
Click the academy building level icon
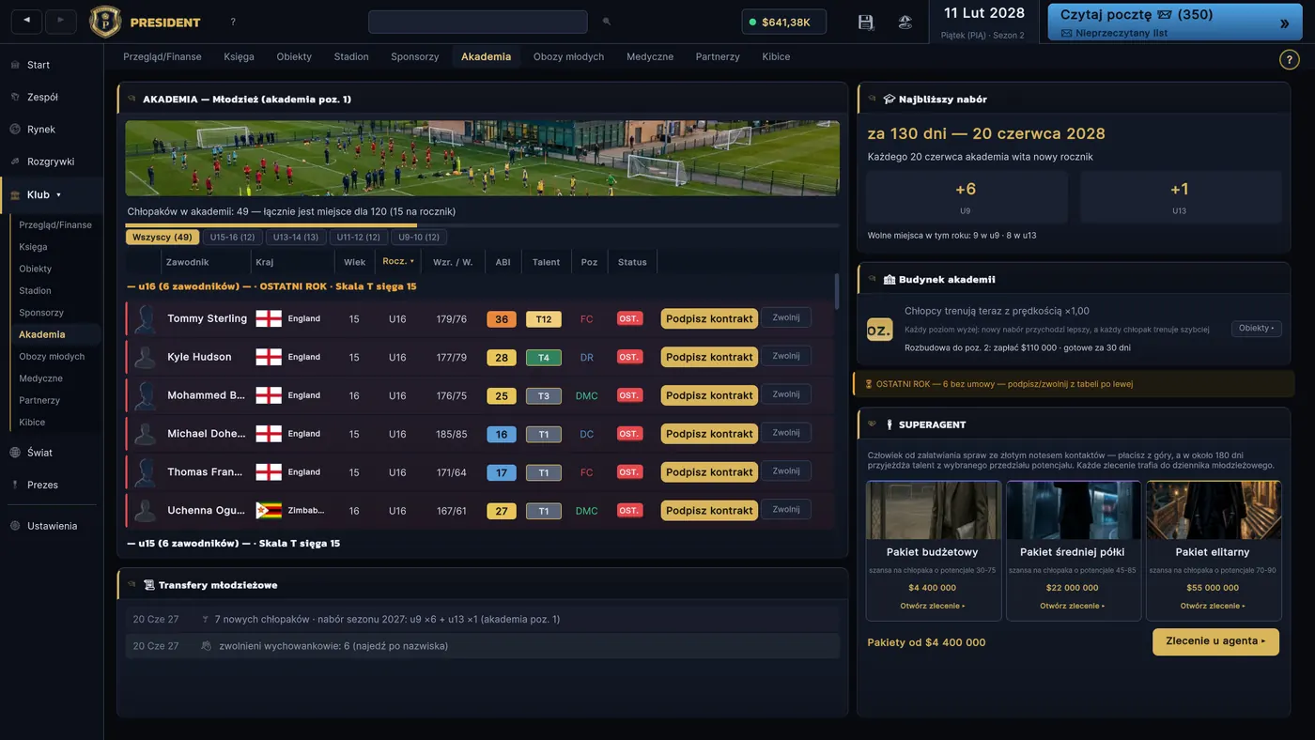click(x=880, y=330)
